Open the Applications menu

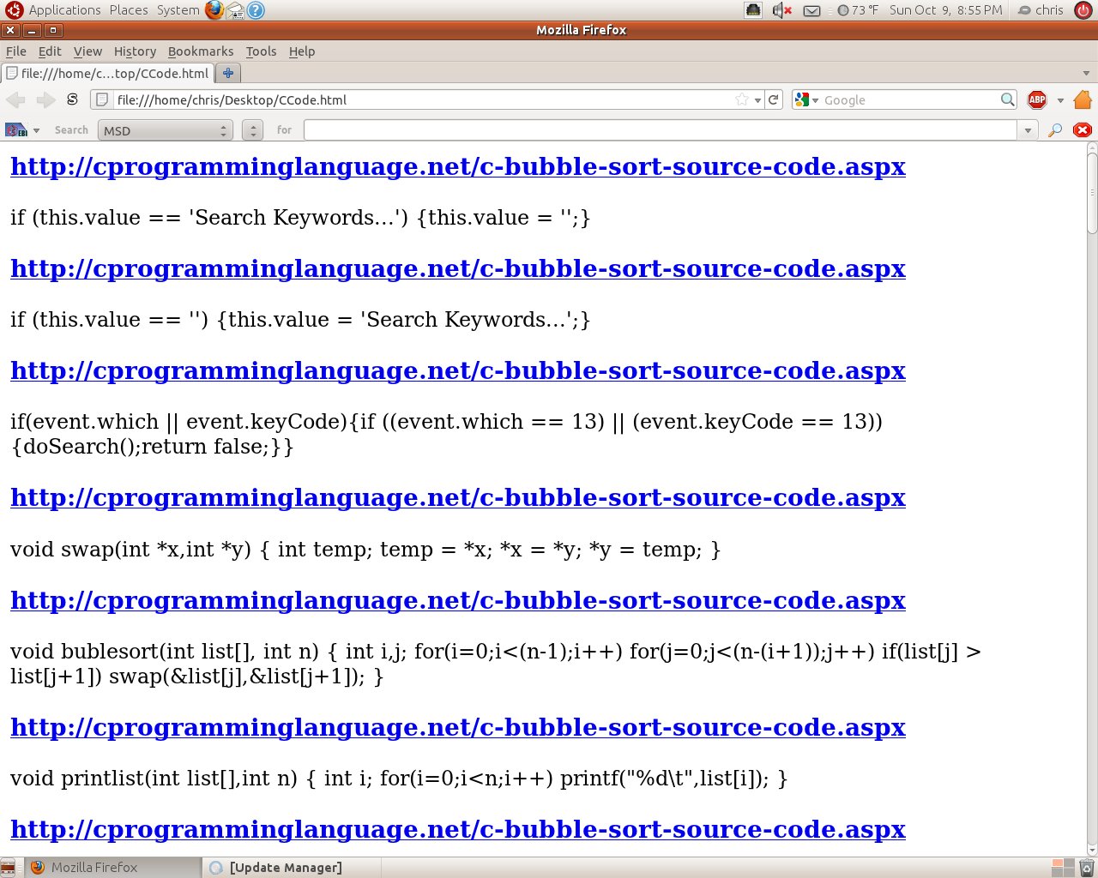[65, 10]
